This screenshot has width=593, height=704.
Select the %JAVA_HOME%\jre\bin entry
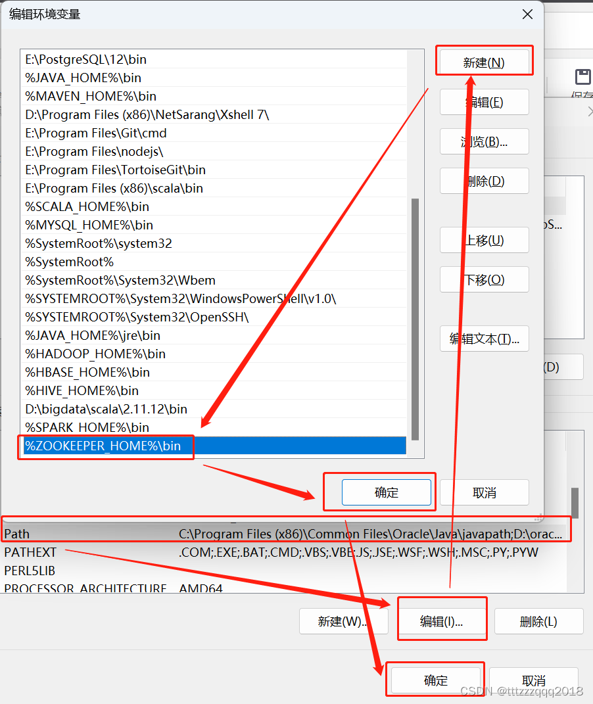click(214, 335)
